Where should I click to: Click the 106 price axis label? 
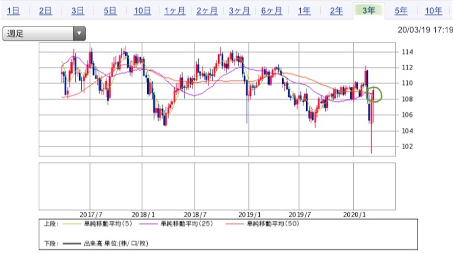tap(407, 115)
